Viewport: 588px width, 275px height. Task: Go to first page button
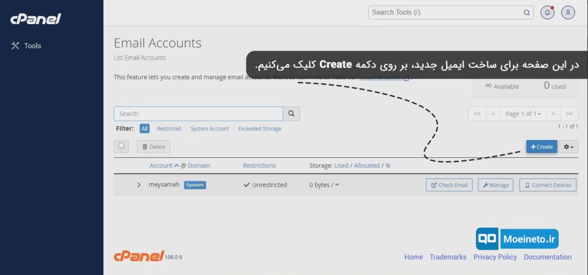[477, 114]
